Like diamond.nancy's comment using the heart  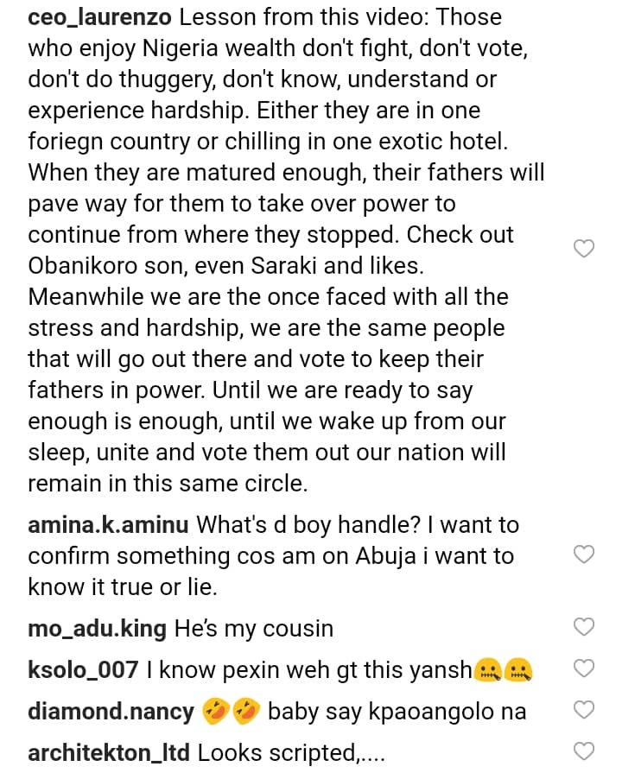585,710
